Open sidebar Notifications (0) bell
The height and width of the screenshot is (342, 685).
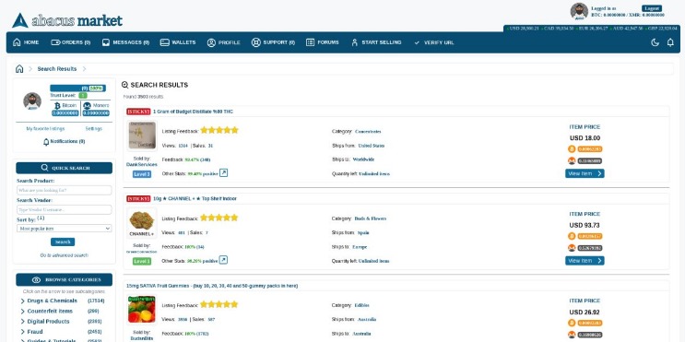coord(46,142)
